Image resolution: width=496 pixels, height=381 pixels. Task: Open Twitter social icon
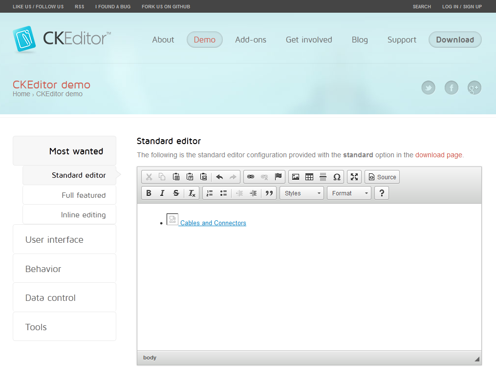coord(428,87)
